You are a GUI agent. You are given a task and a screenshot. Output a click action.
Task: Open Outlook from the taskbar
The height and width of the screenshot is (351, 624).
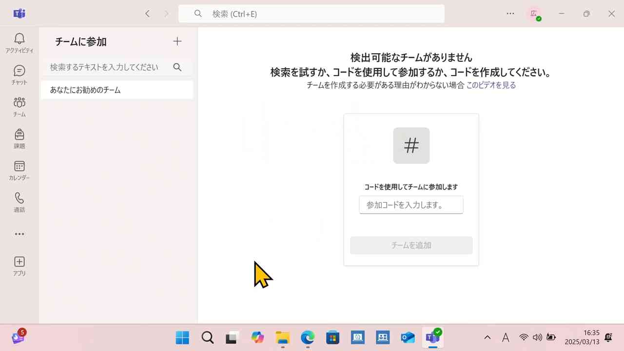(408, 337)
